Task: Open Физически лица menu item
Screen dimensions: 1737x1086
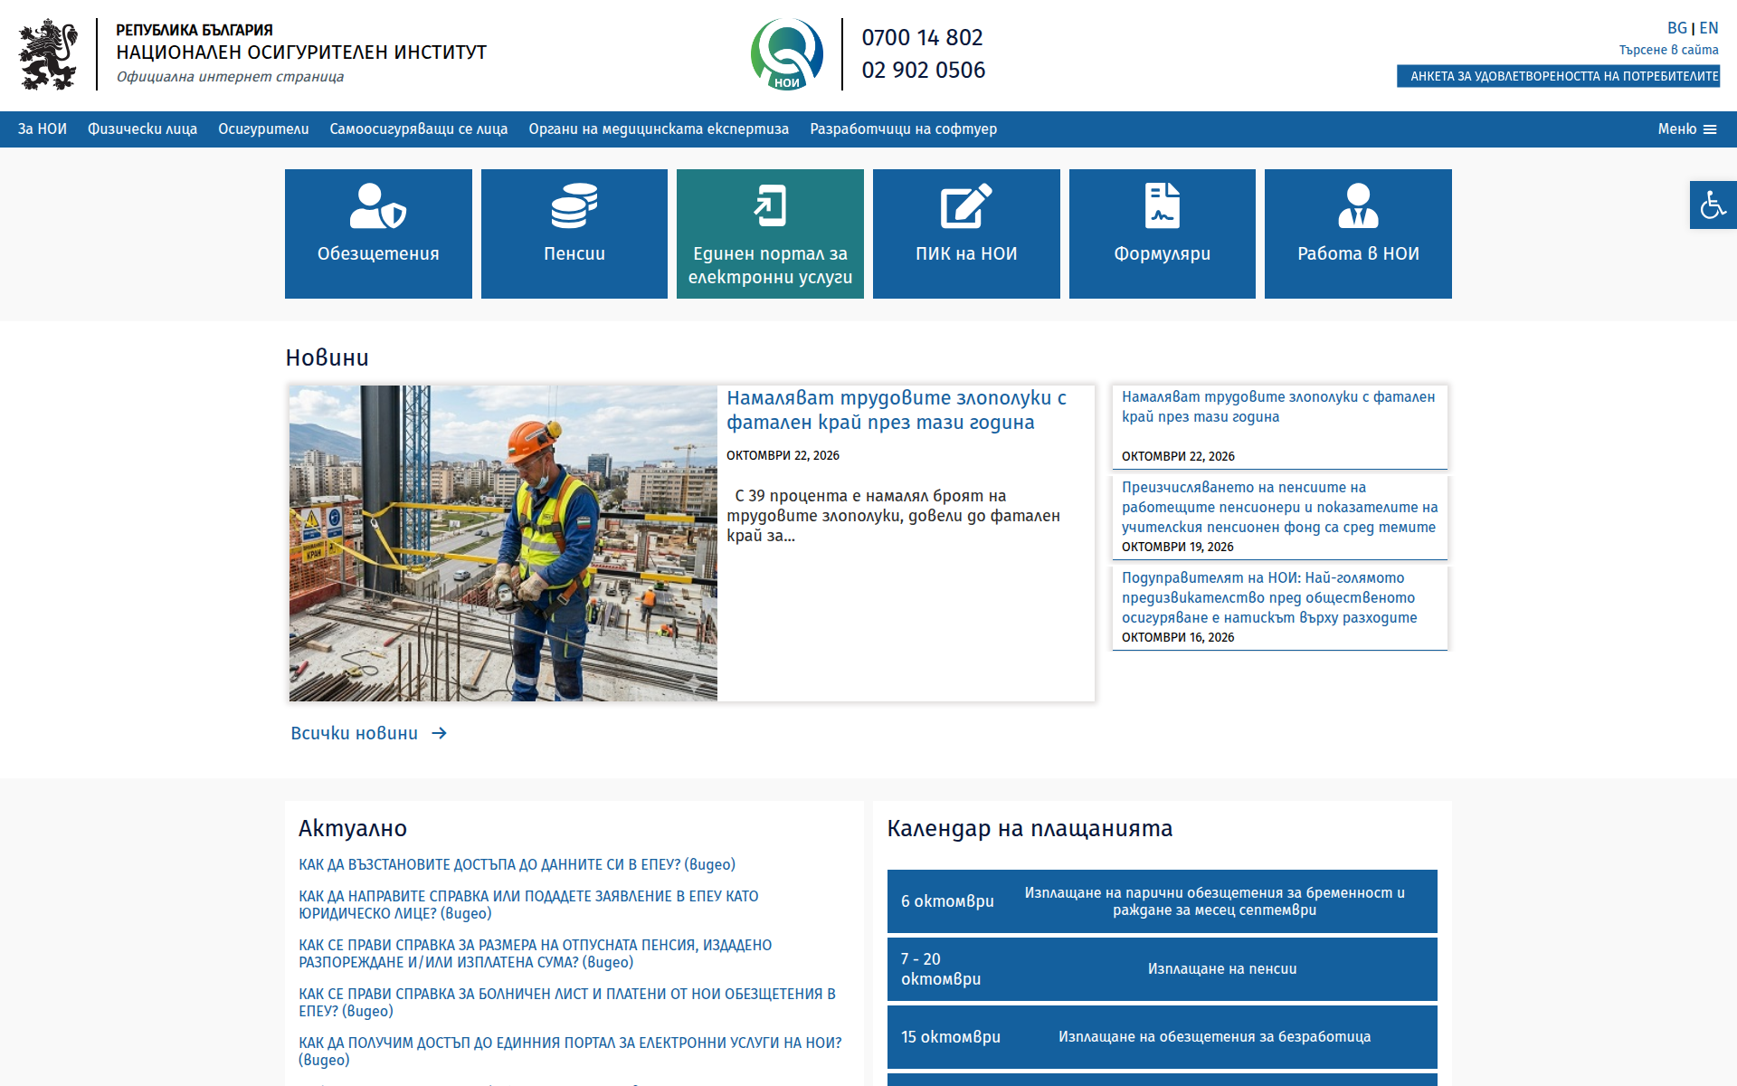Action: pos(142,129)
